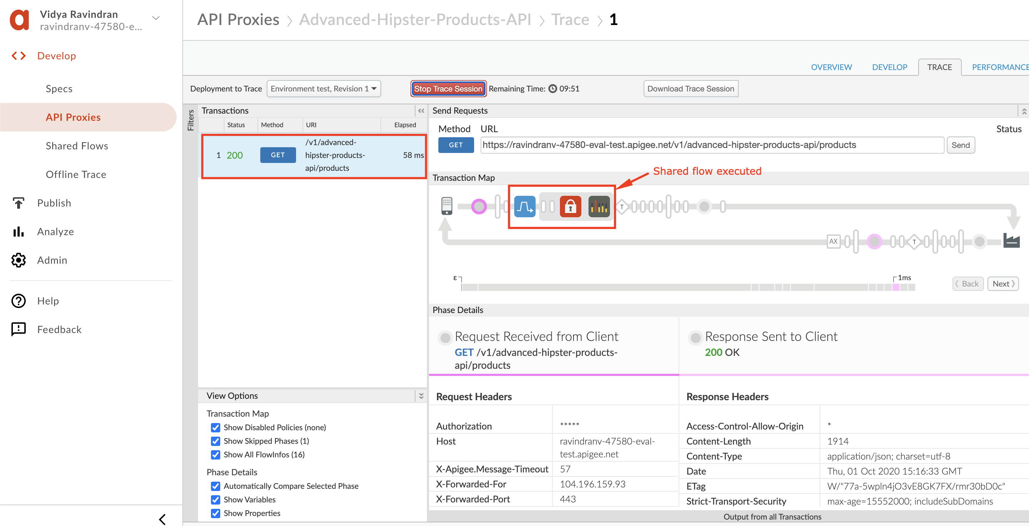The height and width of the screenshot is (526, 1029).
Task: Click Stop Trace Session button
Action: (448, 89)
